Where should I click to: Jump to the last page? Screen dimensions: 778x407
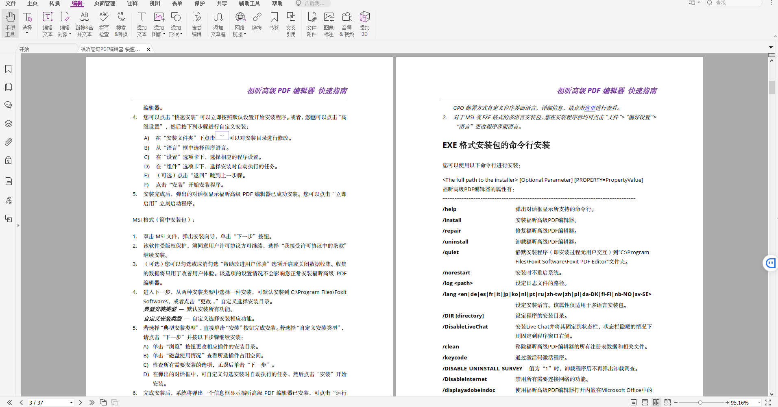[x=92, y=403]
